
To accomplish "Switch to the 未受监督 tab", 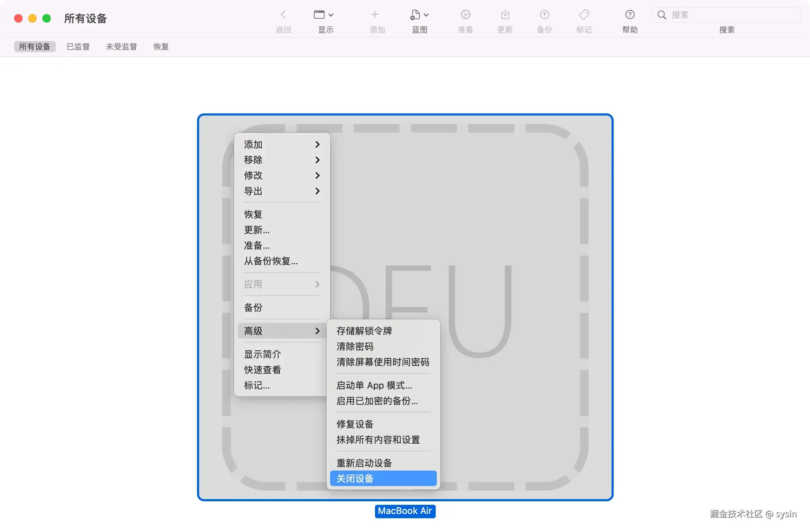I will (121, 46).
